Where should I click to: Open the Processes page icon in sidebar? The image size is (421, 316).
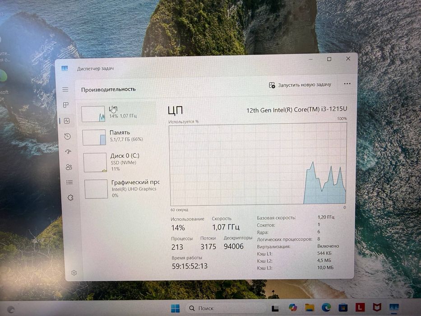(66, 105)
